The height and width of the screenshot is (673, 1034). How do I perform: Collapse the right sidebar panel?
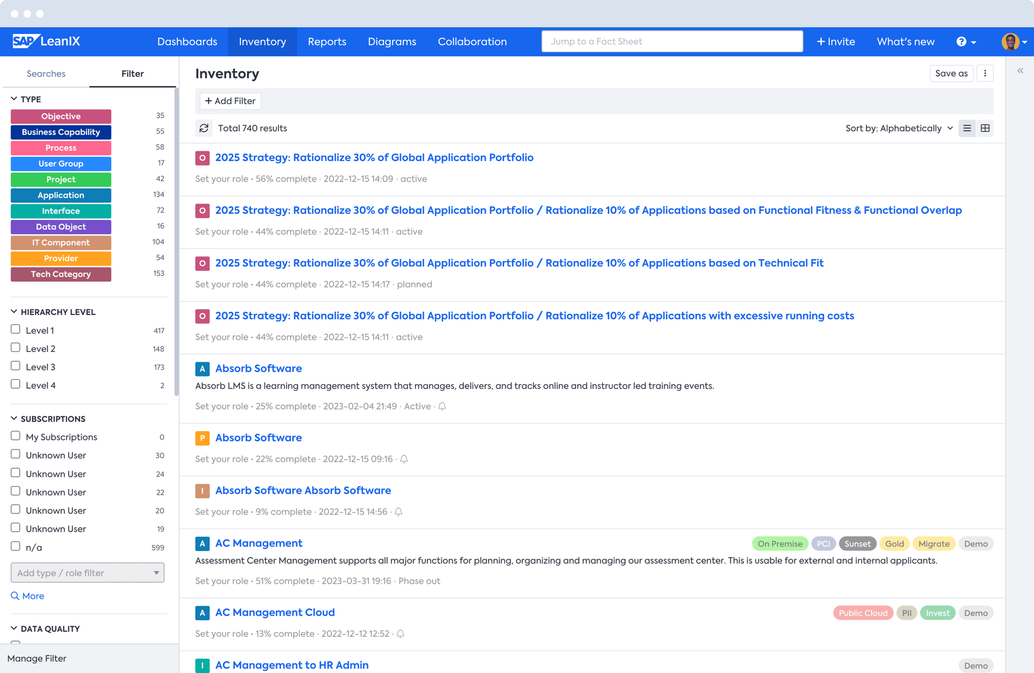pyautogui.click(x=1020, y=71)
